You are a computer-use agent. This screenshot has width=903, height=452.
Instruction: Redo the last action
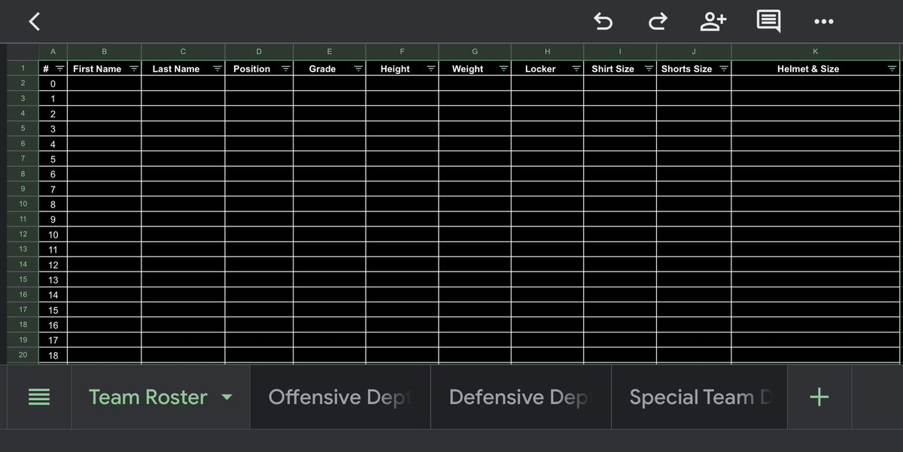coord(658,22)
